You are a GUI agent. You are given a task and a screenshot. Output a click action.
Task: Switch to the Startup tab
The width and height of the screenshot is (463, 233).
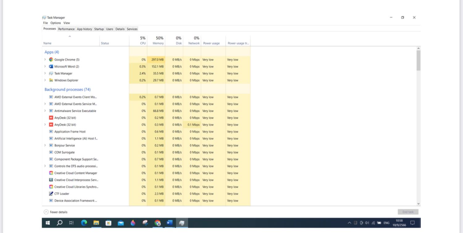tap(99, 29)
